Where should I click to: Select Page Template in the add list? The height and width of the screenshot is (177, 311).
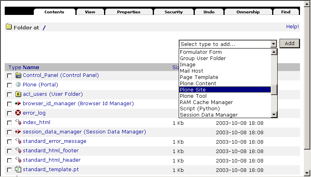point(225,77)
